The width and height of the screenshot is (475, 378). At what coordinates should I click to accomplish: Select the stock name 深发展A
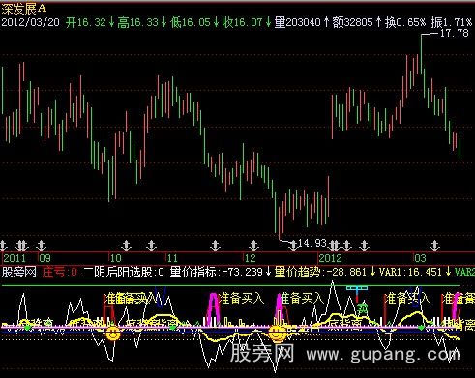pyautogui.click(x=23, y=9)
